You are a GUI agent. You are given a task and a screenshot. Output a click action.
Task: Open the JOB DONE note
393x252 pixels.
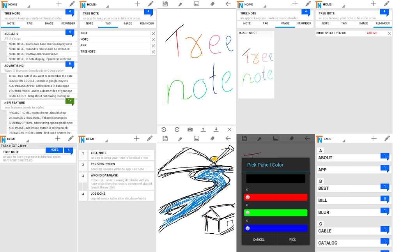(121, 196)
